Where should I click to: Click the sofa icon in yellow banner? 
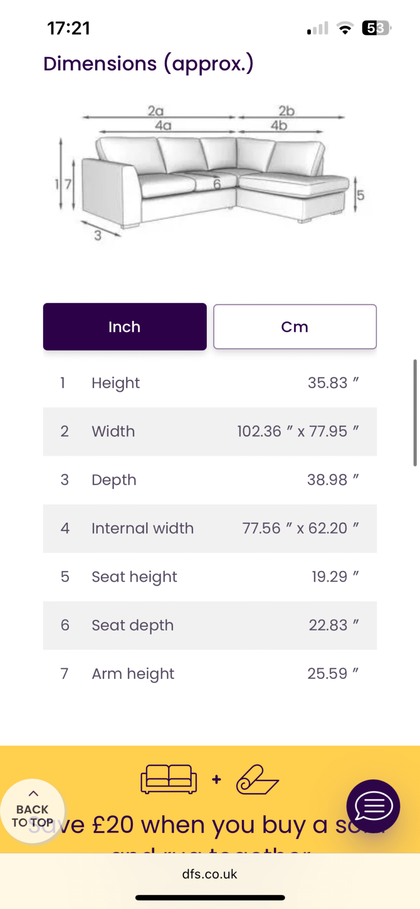[x=169, y=779]
